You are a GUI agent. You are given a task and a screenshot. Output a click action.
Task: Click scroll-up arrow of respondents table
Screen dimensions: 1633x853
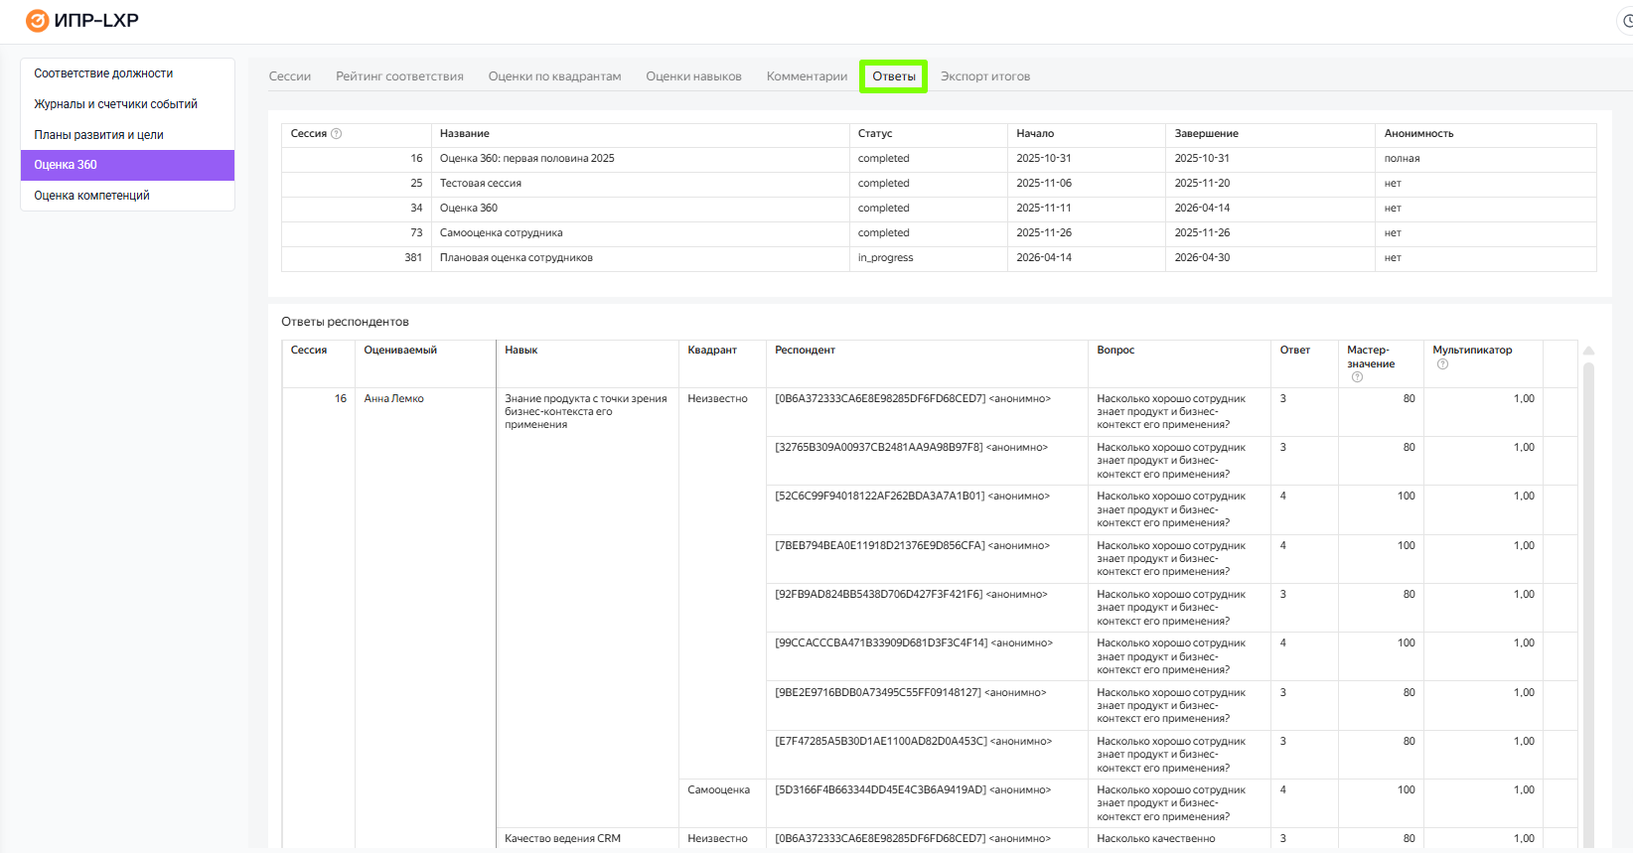point(1588,351)
